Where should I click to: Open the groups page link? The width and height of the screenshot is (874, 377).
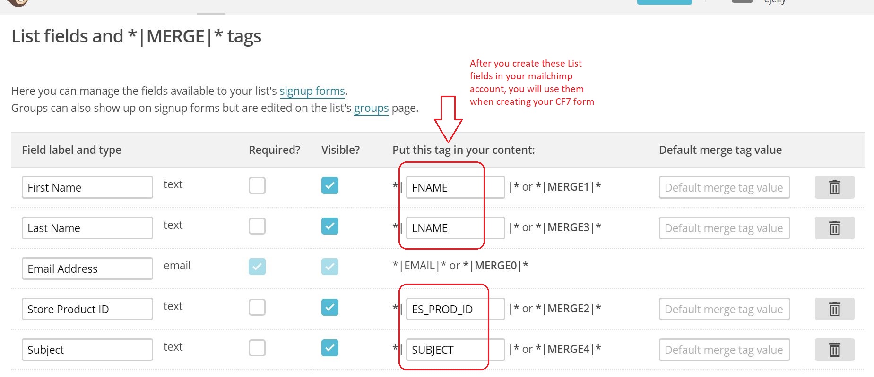pyautogui.click(x=371, y=108)
